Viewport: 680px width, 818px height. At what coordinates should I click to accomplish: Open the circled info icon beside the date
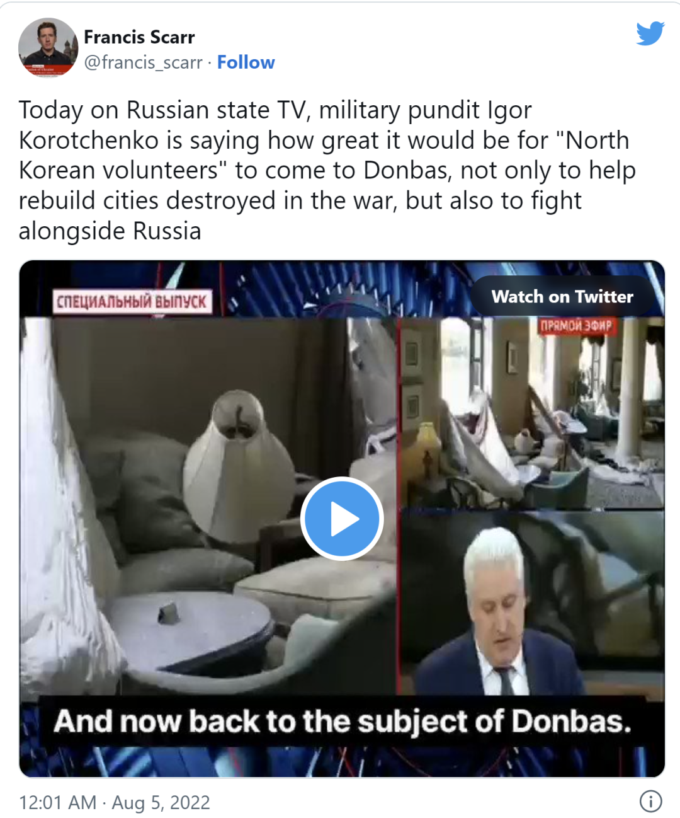click(x=650, y=801)
